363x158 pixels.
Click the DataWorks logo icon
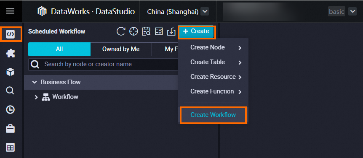42,11
